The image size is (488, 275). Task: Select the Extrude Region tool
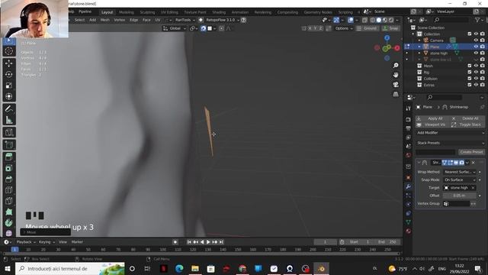click(8, 157)
